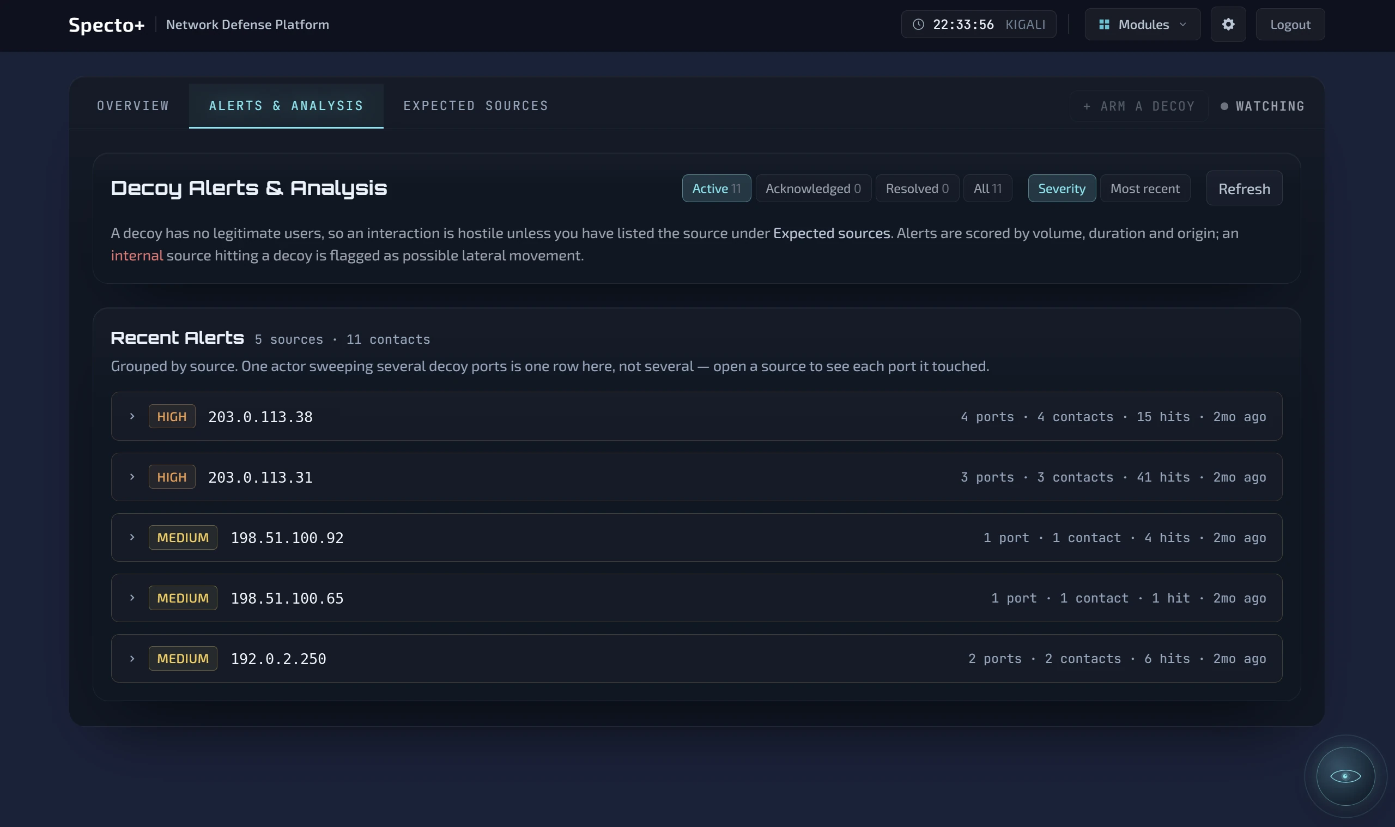Click the IP address 203.0.113.38
The height and width of the screenshot is (827, 1395).
[x=260, y=417]
